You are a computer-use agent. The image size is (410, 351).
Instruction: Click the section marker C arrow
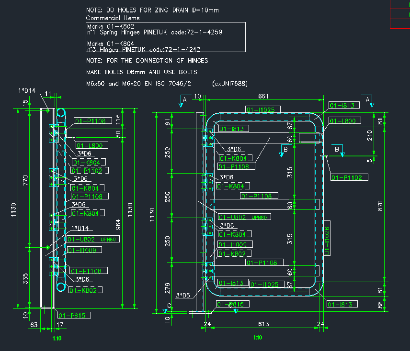pyautogui.click(x=168, y=306)
